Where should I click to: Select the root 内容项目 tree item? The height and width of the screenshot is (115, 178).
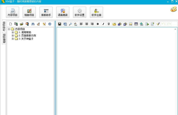pyautogui.click(x=20, y=29)
